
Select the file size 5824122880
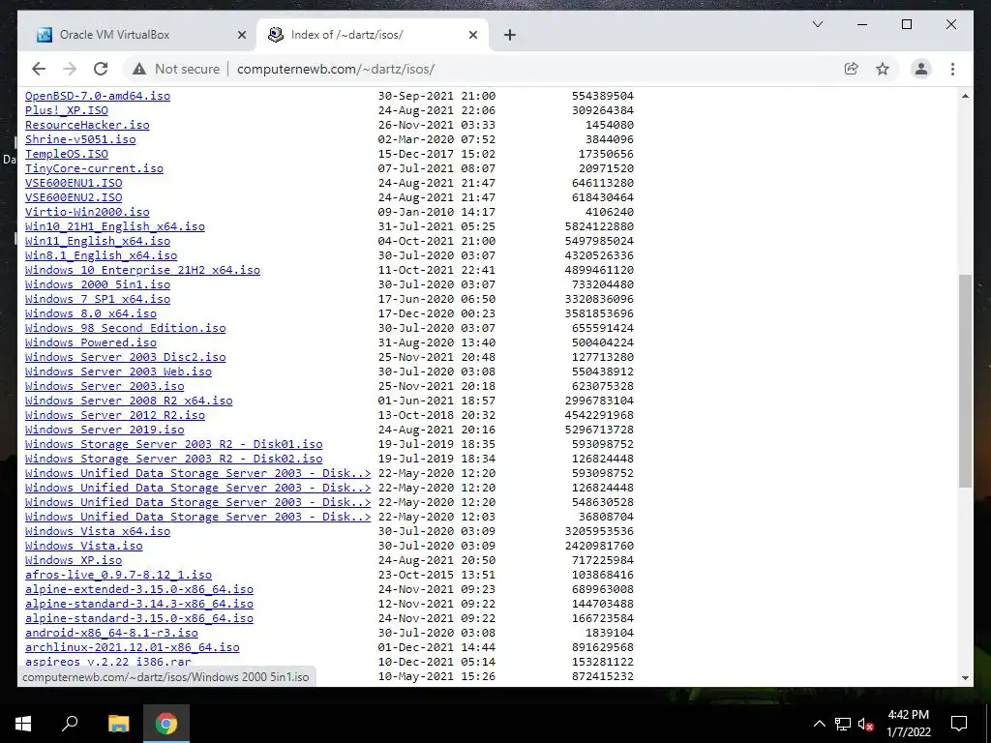click(x=599, y=226)
